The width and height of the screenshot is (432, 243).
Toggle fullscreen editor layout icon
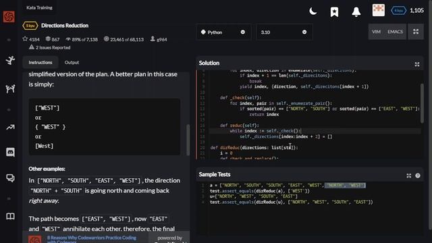[x=416, y=32]
